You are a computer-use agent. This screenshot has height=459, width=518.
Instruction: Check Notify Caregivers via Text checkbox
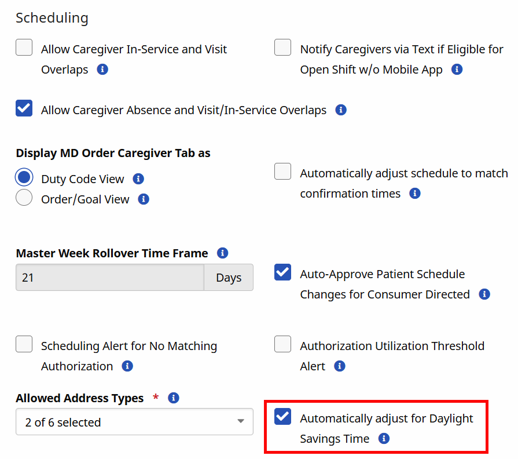283,48
